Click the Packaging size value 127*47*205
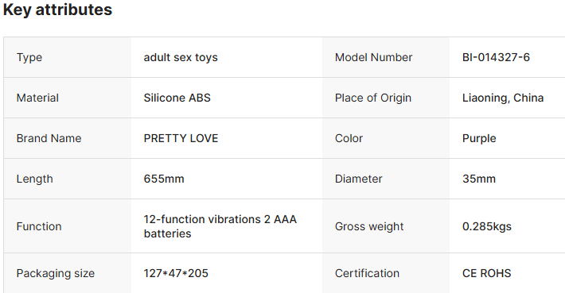Image resolution: width=565 pixels, height=293 pixels. [x=176, y=273]
